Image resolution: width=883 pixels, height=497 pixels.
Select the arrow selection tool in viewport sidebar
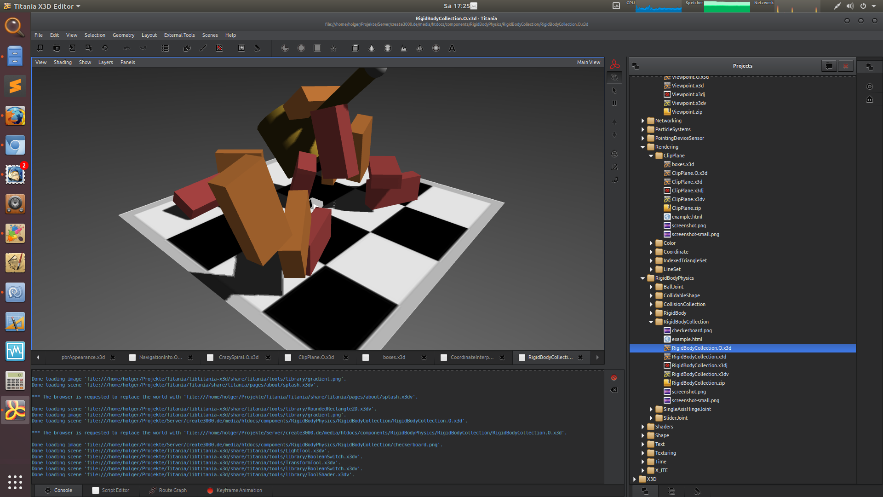[614, 90]
